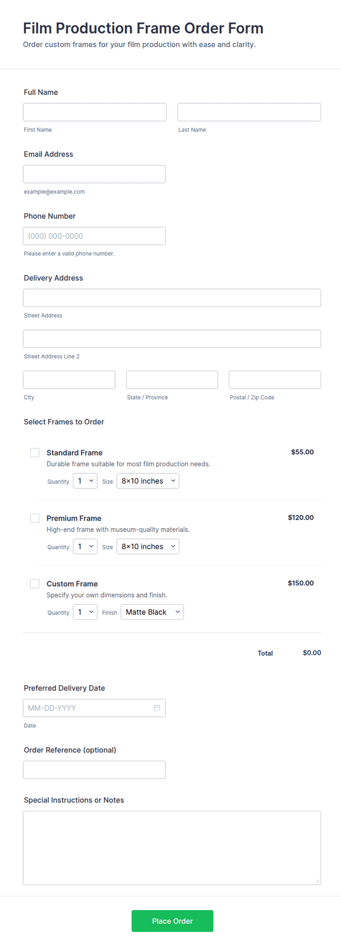Click the Place Order button
The height and width of the screenshot is (950, 341).
pos(172,921)
